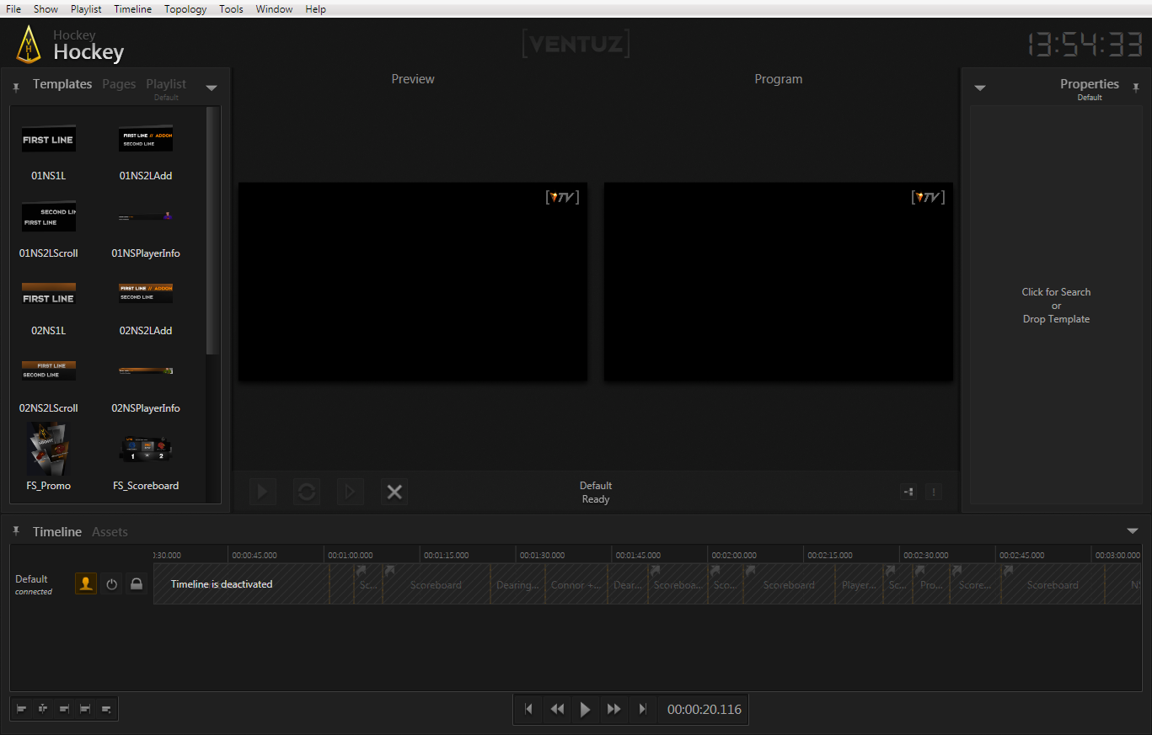Open the Timeline panel dropdown arrow

click(1133, 531)
